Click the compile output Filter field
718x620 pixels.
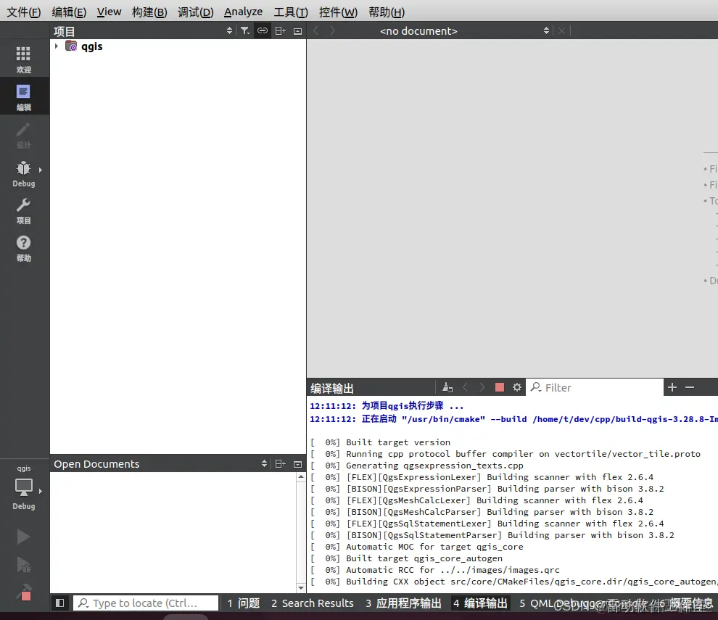click(x=595, y=387)
